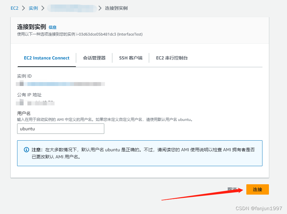Click the orange 连接 button
This screenshot has width=287, height=214.
(258, 189)
